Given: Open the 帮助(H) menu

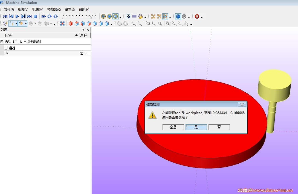Looking at the screenshot, I should tap(84, 10).
